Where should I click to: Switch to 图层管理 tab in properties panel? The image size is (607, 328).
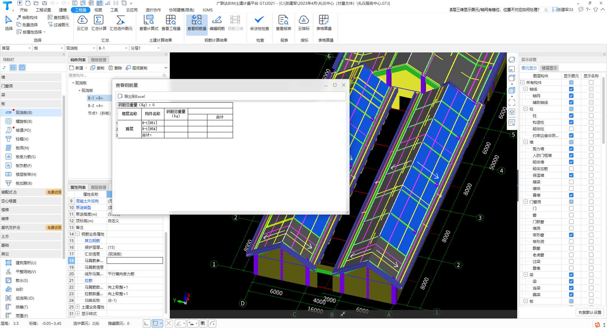point(99,187)
